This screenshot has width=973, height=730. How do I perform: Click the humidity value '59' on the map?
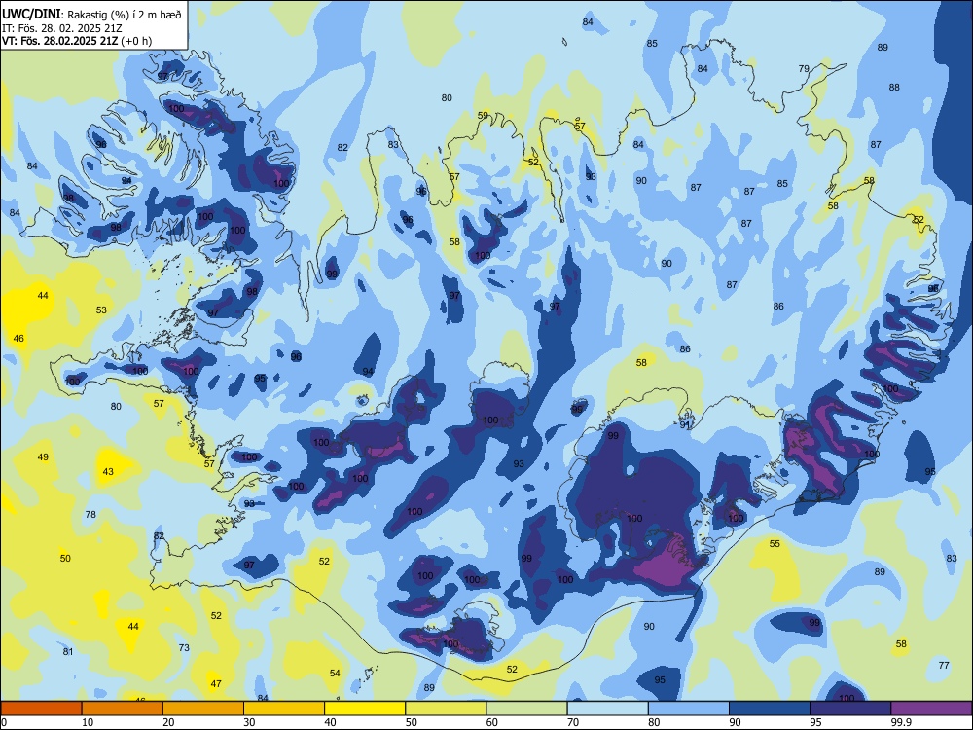click(483, 116)
